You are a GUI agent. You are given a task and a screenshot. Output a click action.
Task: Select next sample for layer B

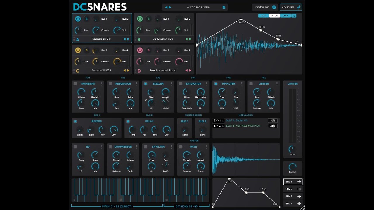tap(190, 39)
